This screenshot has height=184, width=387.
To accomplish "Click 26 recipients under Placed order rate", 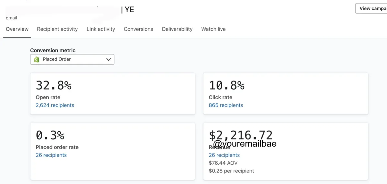I will tap(51, 155).
